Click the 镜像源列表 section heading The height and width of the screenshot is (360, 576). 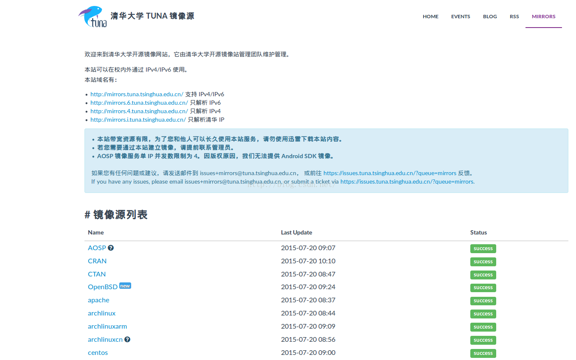pos(116,215)
